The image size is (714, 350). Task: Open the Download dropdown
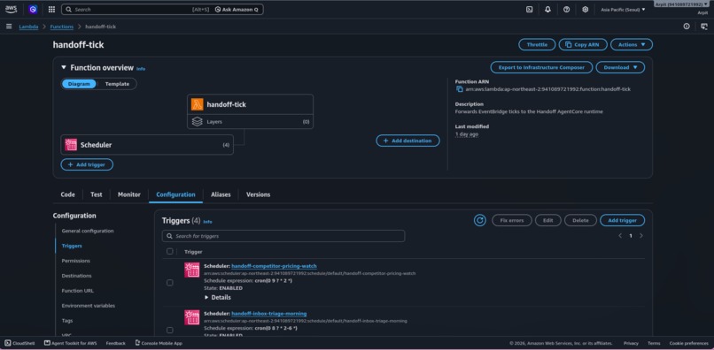tap(620, 67)
